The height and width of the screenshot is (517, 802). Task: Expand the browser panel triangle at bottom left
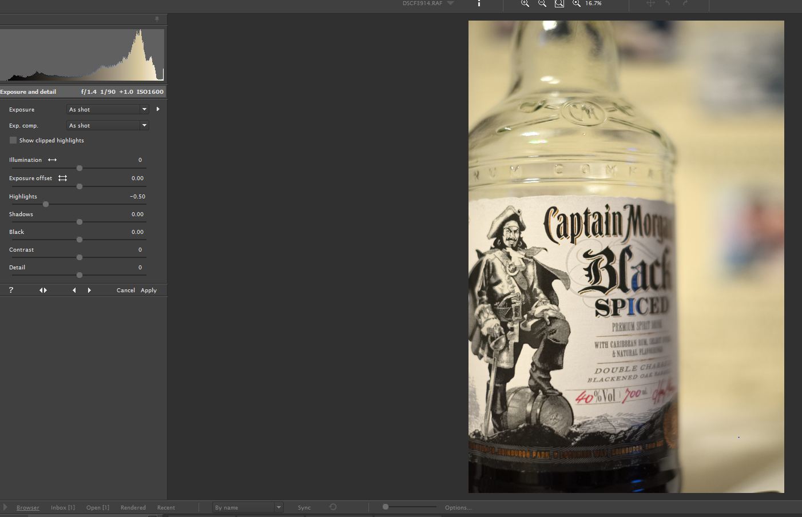5,507
